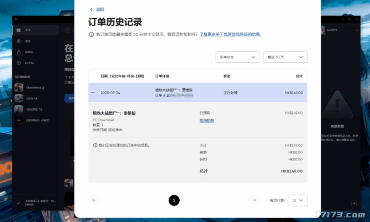The height and width of the screenshot is (222, 370).
Task: Open the browse grid icon in EA sidebar
Action: tap(19, 41)
